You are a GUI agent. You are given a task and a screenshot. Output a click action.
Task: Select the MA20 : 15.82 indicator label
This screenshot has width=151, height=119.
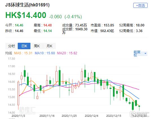click(x=67, y=53)
